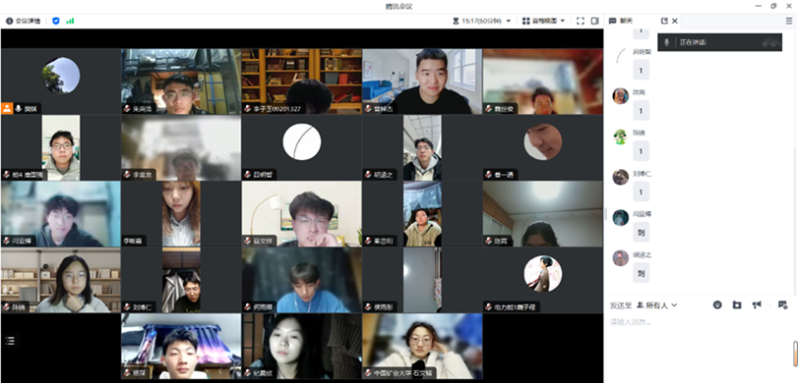Select 益文祥's video thumbnail
Image resolution: width=798 pixels, height=383 pixels.
pyautogui.click(x=302, y=214)
